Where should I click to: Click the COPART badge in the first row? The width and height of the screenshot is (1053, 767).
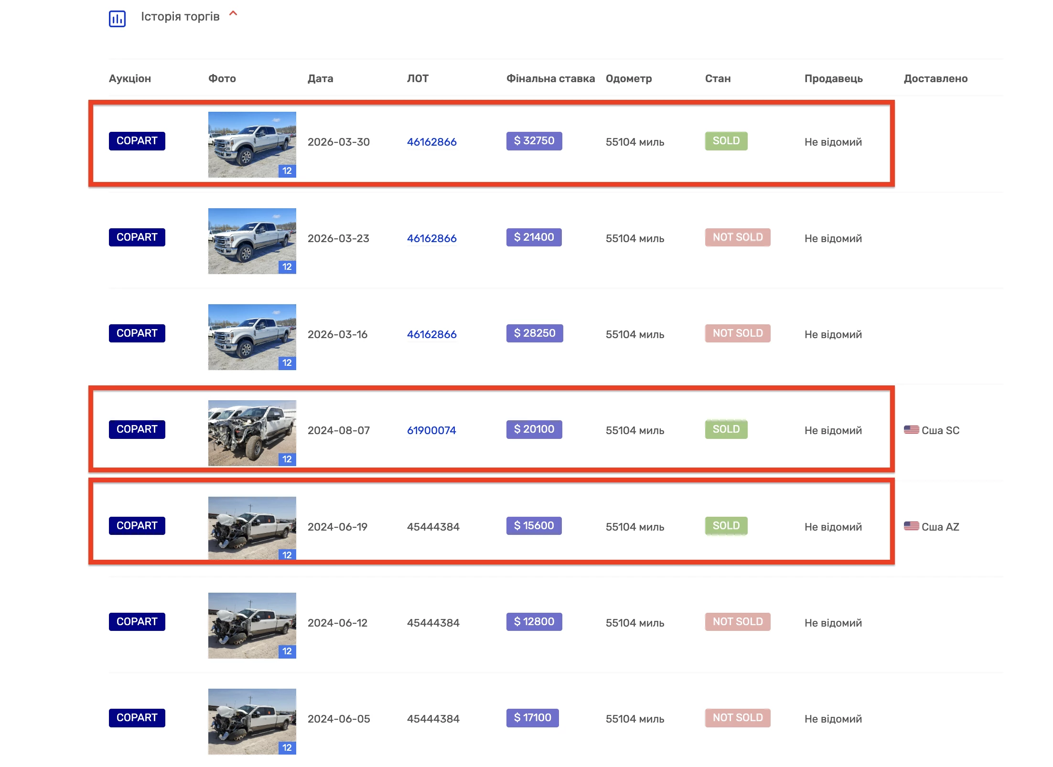[x=137, y=141]
